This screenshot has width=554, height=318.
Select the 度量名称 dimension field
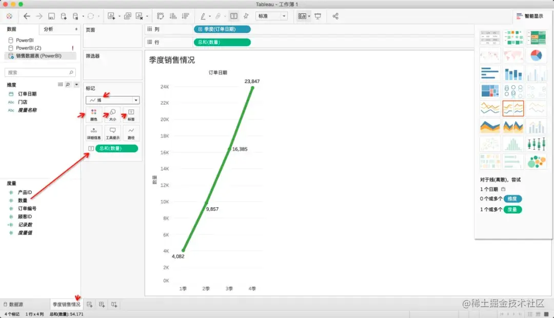tap(27, 110)
